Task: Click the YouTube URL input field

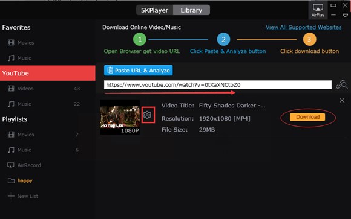Action: [218, 85]
